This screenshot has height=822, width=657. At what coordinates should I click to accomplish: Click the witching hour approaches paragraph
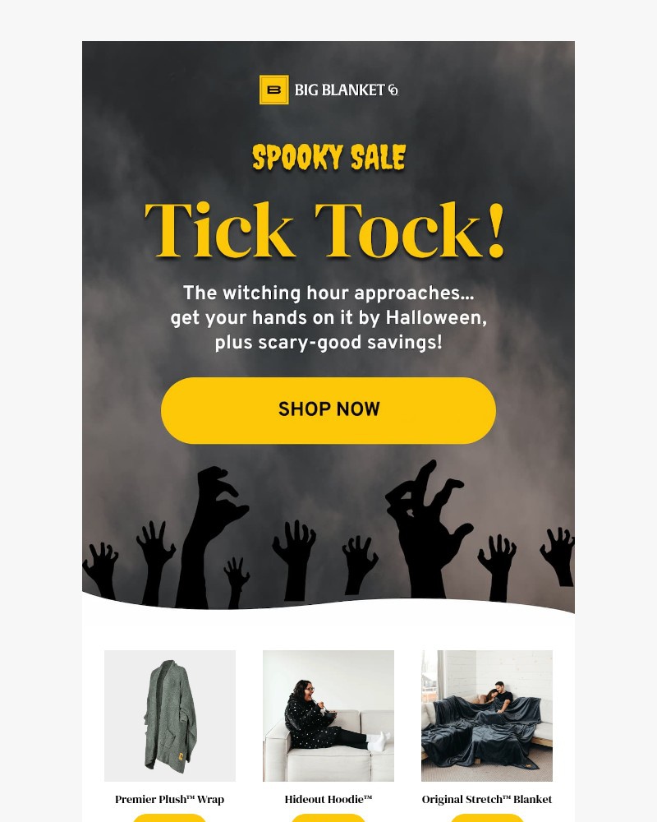[x=328, y=317]
